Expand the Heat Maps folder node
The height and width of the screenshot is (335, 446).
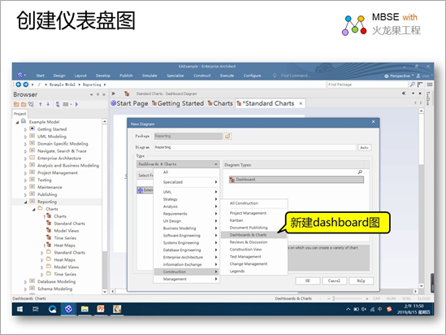click(41, 260)
